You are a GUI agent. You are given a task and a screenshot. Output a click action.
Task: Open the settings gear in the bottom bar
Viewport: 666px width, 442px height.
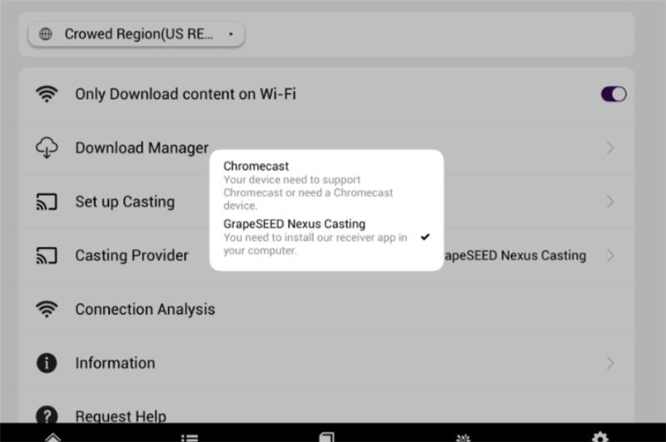(x=599, y=437)
